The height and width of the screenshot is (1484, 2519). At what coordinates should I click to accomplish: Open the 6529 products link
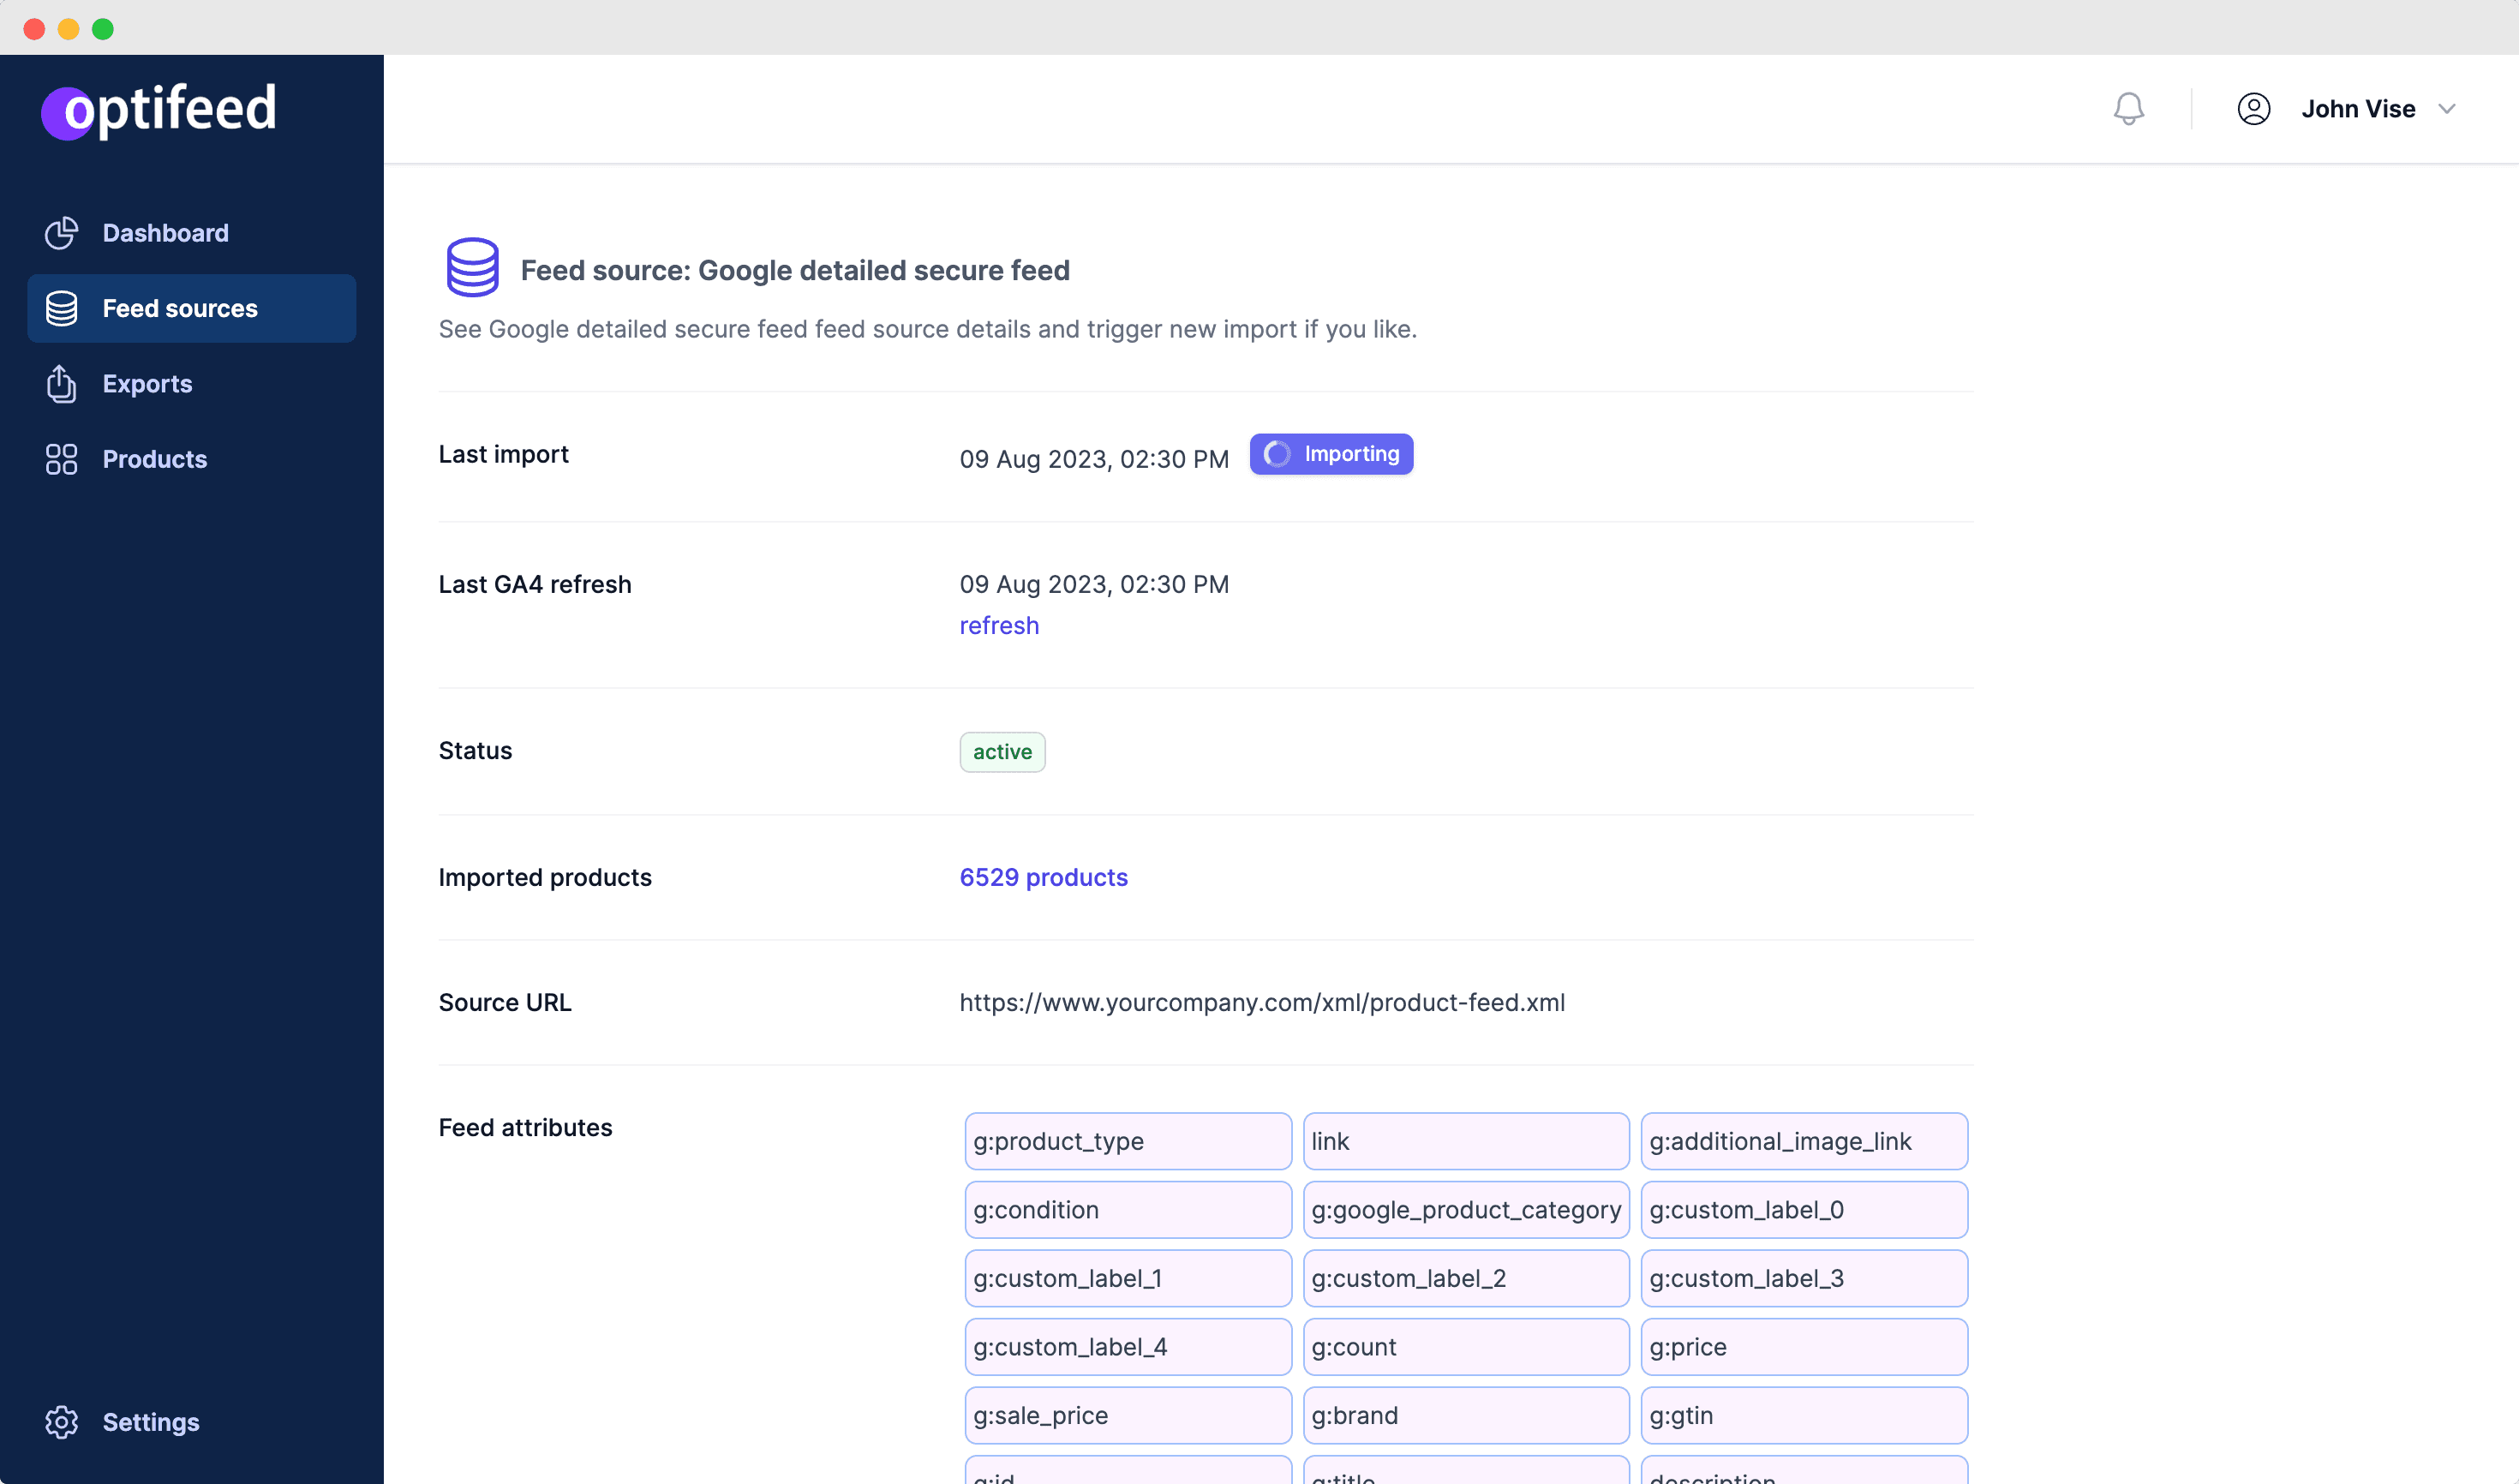click(x=1043, y=877)
